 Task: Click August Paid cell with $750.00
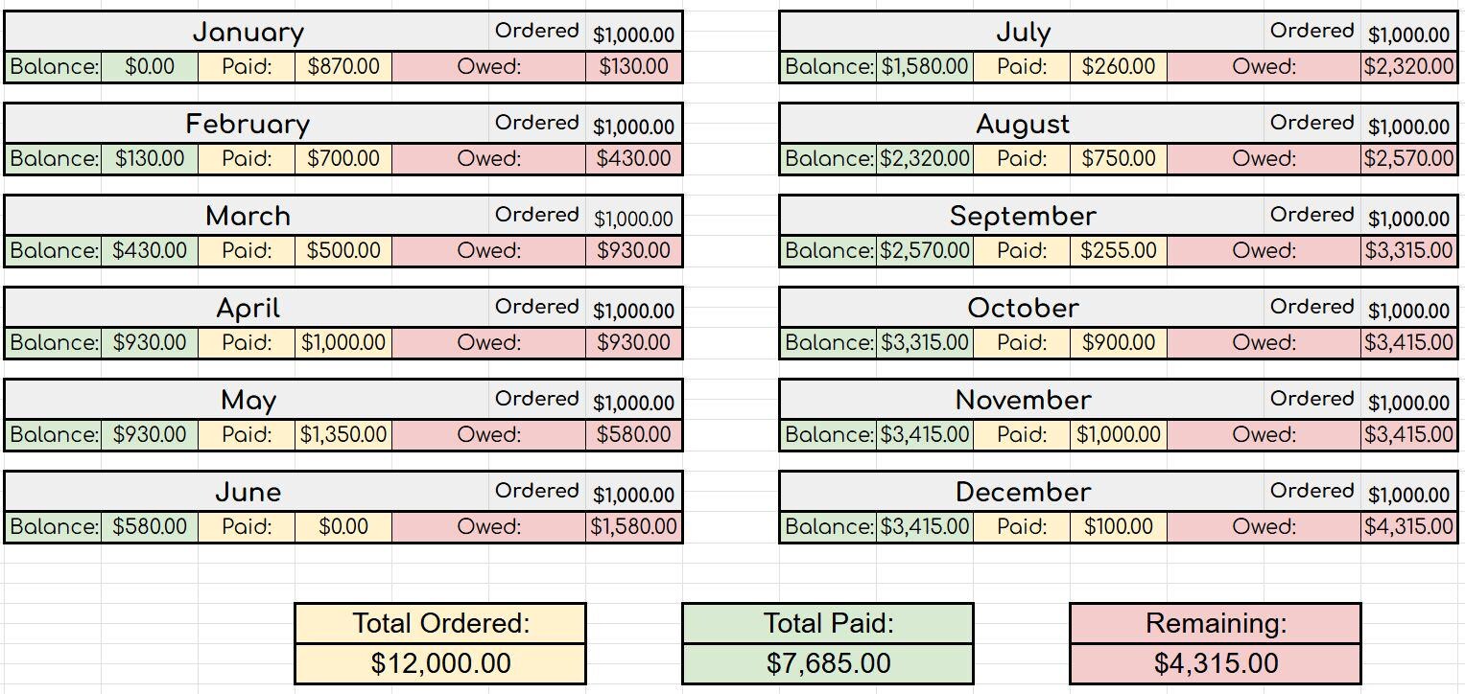(1119, 159)
